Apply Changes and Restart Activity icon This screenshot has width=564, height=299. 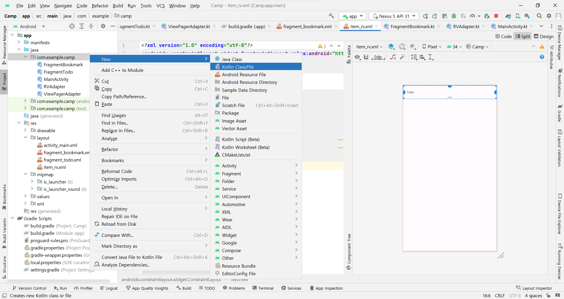pos(435,16)
